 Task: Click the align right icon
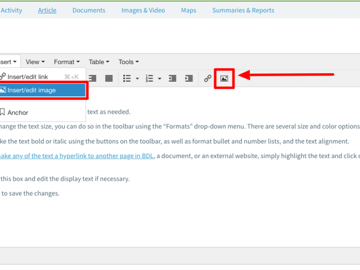click(93, 78)
